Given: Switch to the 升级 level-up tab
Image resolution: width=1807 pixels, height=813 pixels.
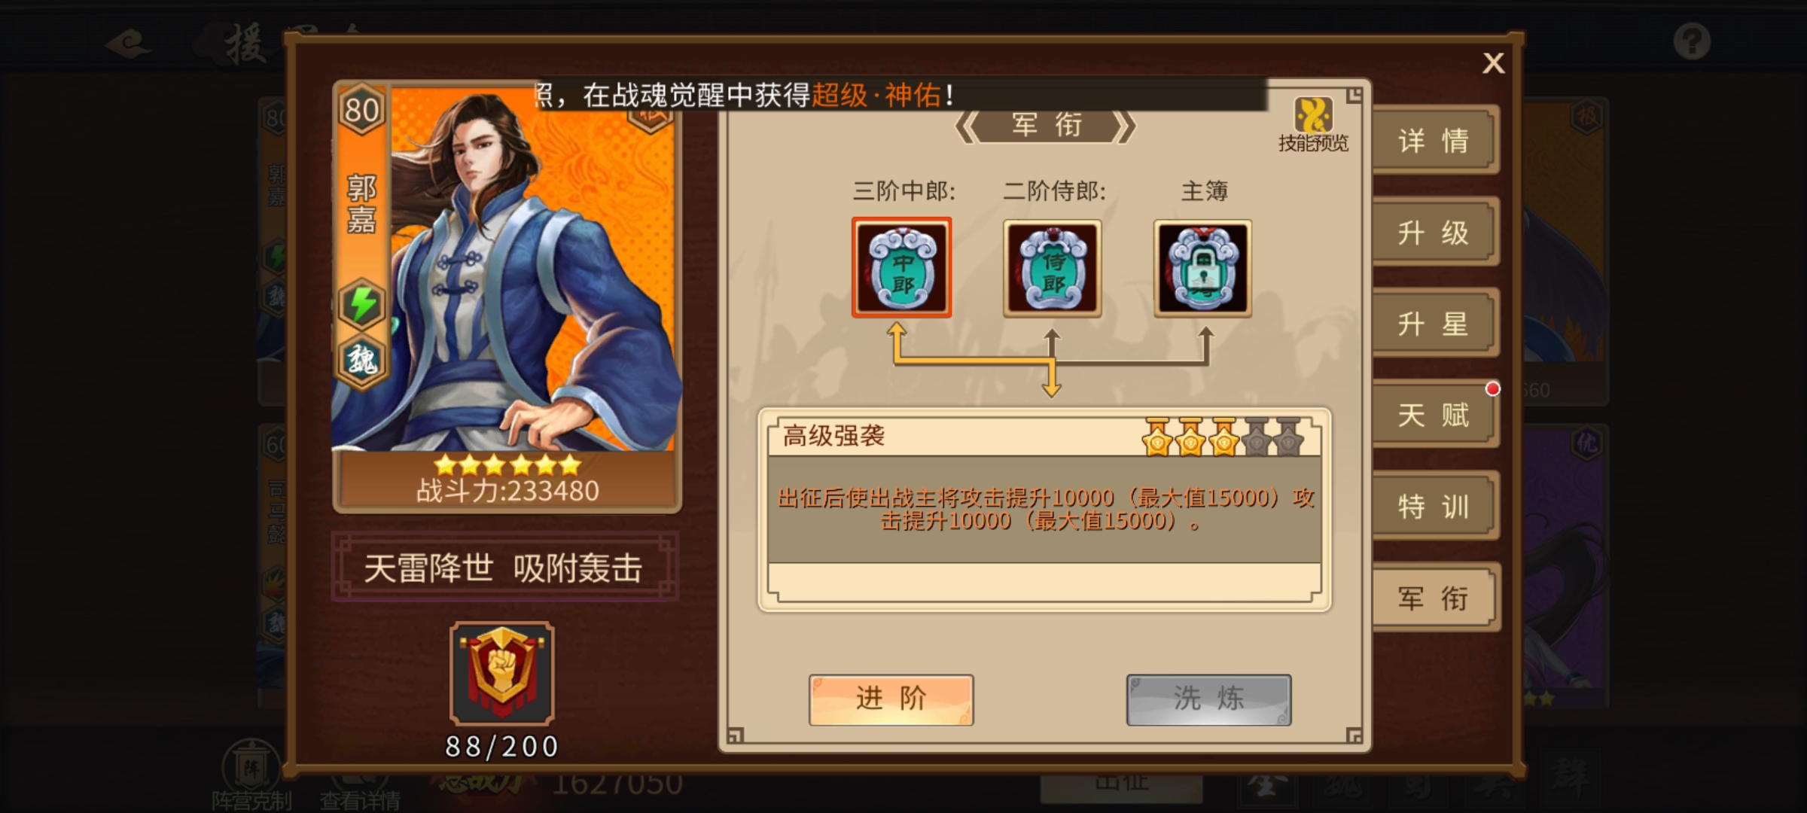Looking at the screenshot, I should pyautogui.click(x=1434, y=232).
